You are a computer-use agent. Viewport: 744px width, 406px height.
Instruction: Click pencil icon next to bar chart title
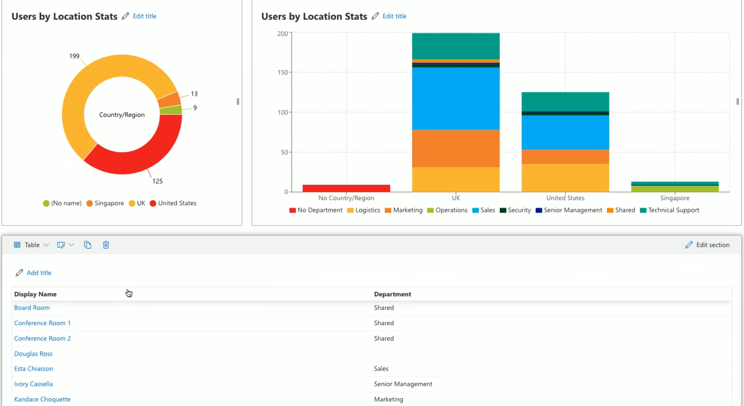(x=375, y=16)
